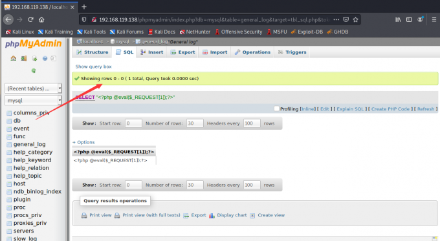Open Offensive Security bookmark

[239, 32]
